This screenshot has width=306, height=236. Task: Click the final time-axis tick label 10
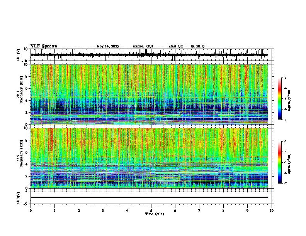(x=272, y=211)
